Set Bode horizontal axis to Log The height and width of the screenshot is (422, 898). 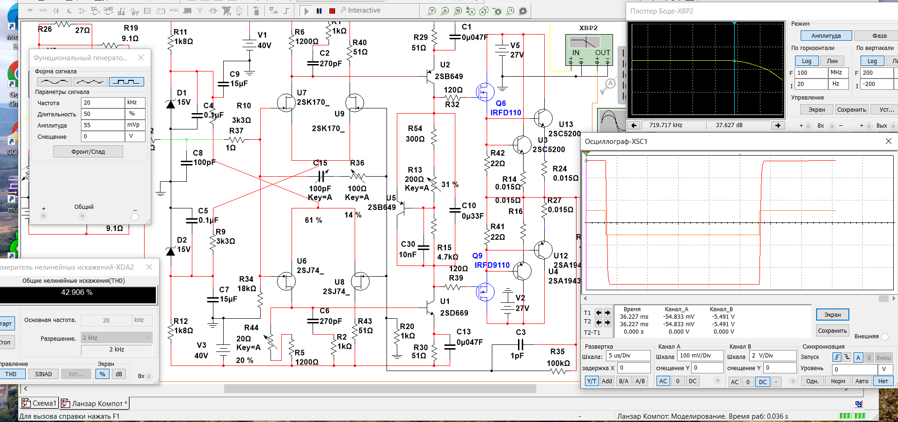pyautogui.click(x=807, y=61)
